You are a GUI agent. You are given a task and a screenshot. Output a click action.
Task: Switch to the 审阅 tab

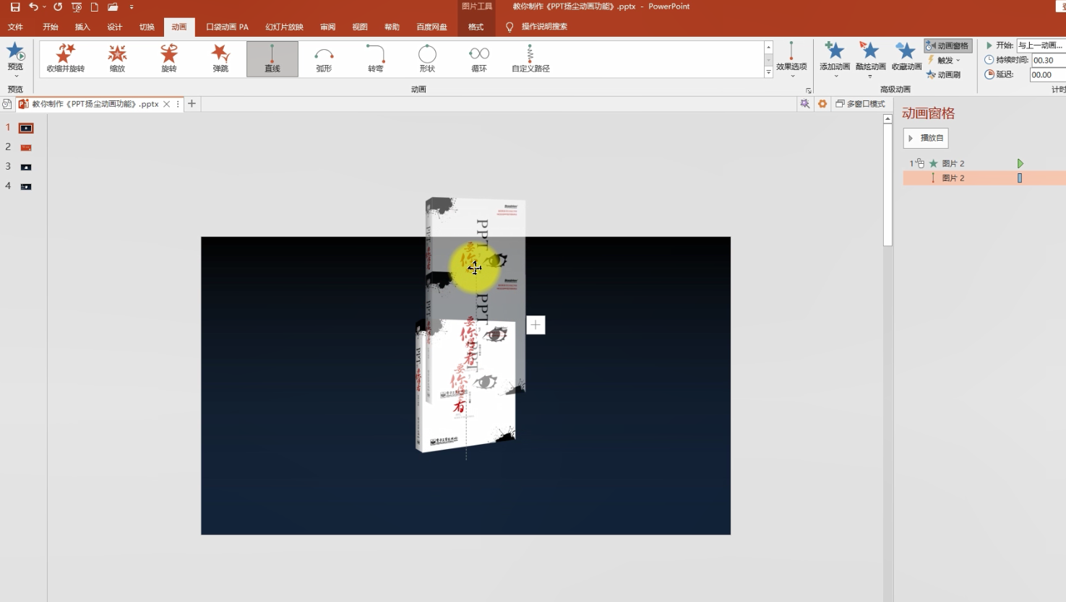[x=328, y=27]
